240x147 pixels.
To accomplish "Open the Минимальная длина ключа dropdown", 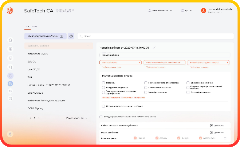I will click(x=208, y=63).
